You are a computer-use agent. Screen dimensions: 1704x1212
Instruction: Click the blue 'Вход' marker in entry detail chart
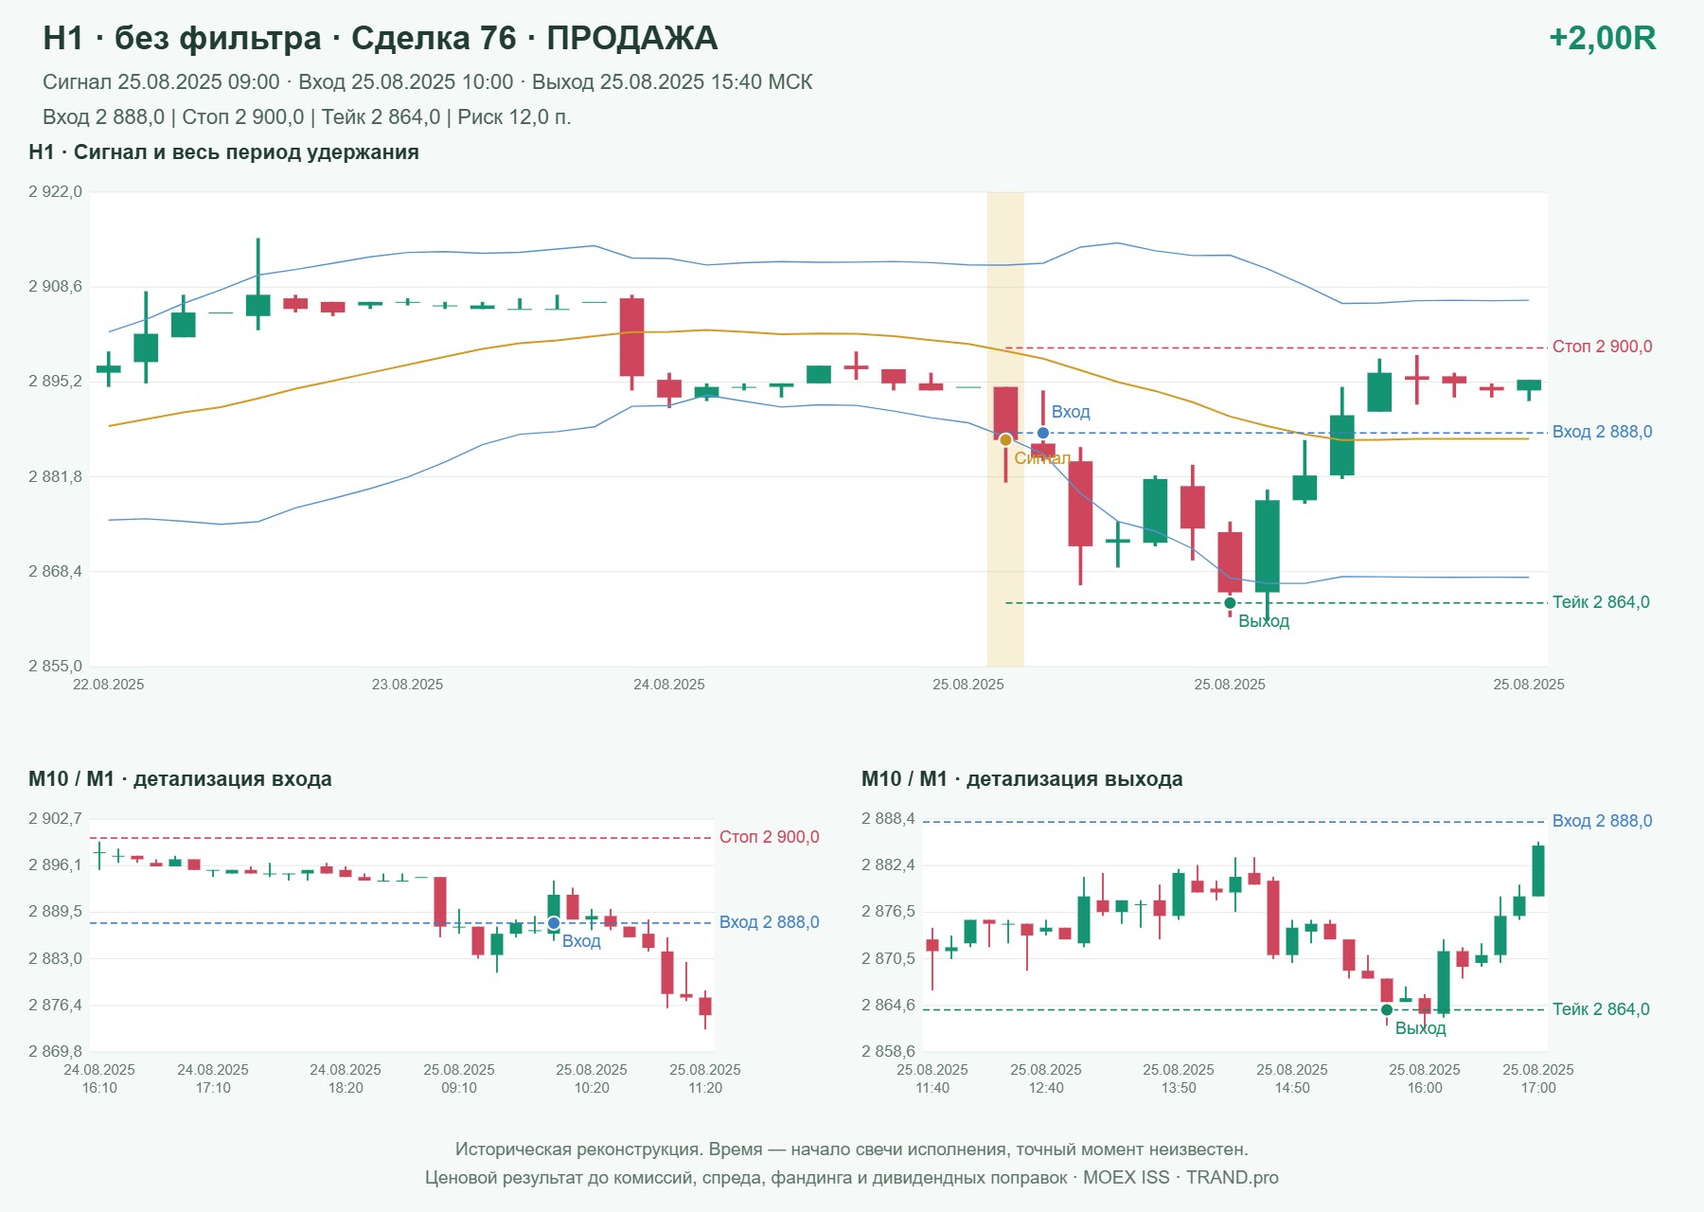click(x=554, y=923)
